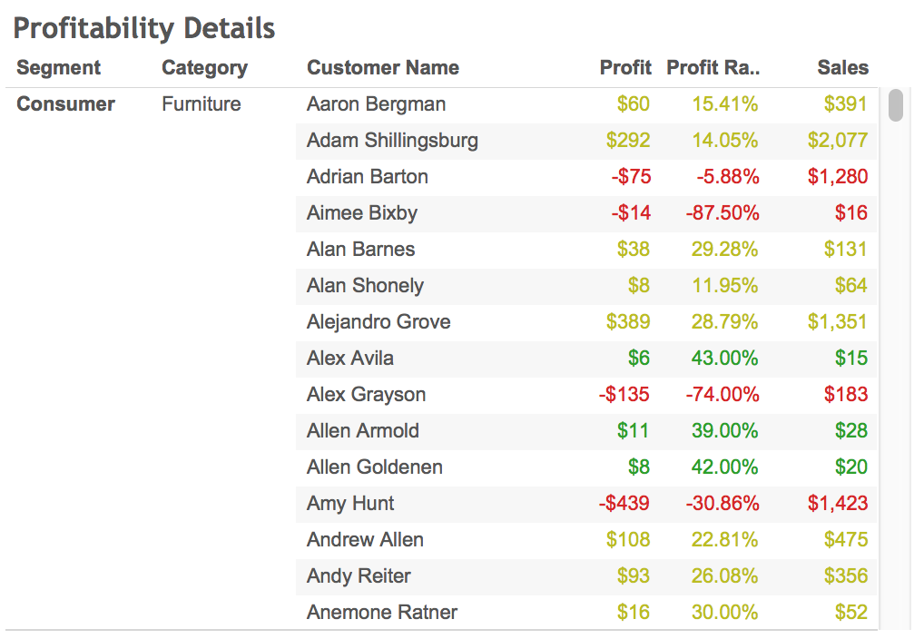Click customer name Aaron Bergman

(x=376, y=104)
